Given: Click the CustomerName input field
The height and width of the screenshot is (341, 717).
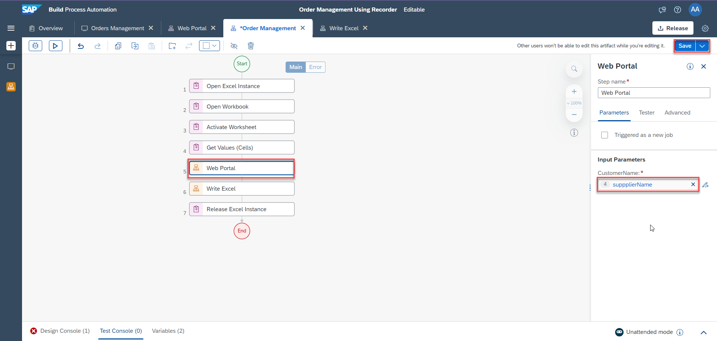Looking at the screenshot, I should coord(648,185).
